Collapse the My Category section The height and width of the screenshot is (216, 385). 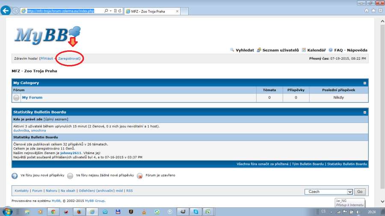point(365,83)
